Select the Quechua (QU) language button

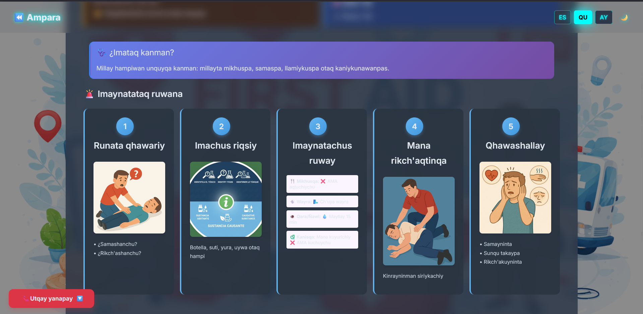pos(583,17)
